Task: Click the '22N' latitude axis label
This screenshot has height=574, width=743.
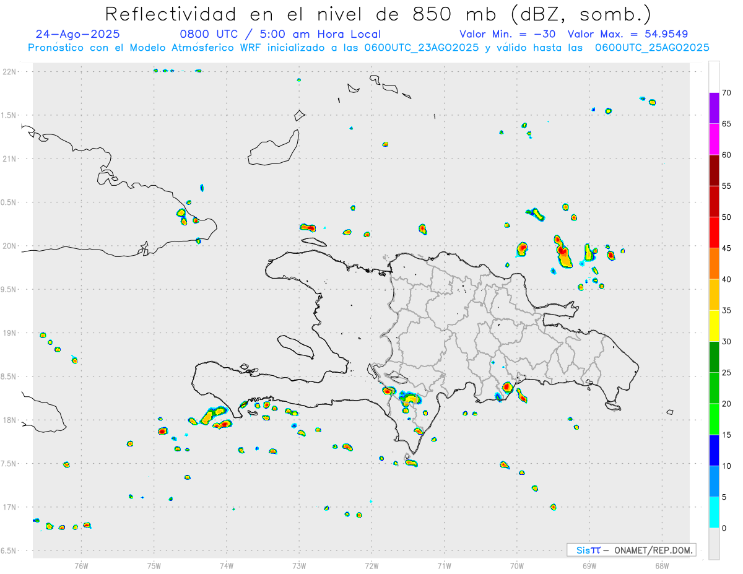Action: pos(9,71)
